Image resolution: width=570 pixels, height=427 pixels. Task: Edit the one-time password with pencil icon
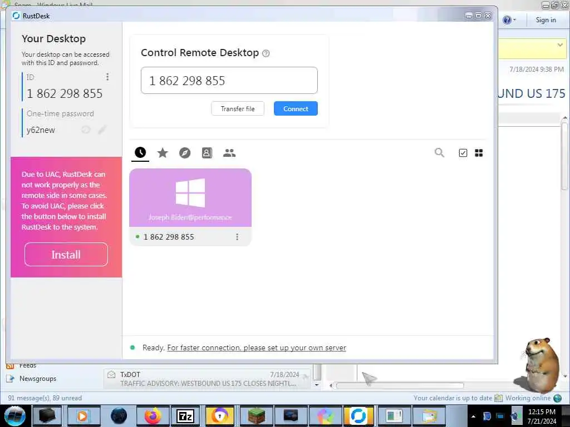coord(102,130)
